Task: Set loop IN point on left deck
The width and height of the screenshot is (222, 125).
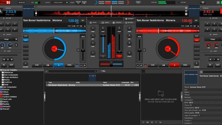Action: click(x=4, y=65)
